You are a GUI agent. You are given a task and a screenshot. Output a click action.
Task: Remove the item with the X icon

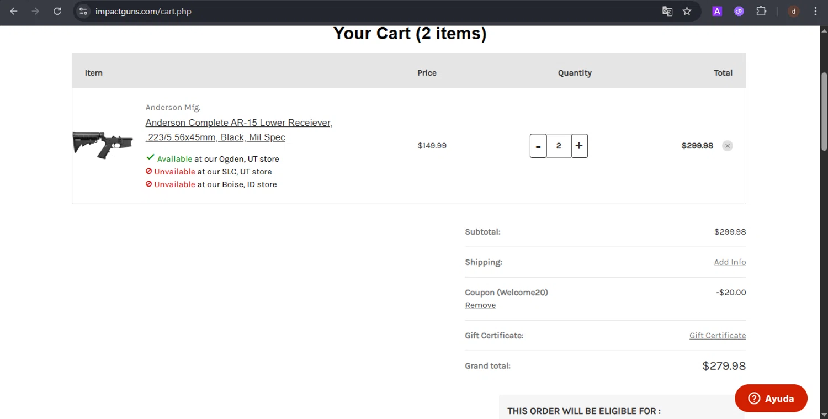pos(728,146)
